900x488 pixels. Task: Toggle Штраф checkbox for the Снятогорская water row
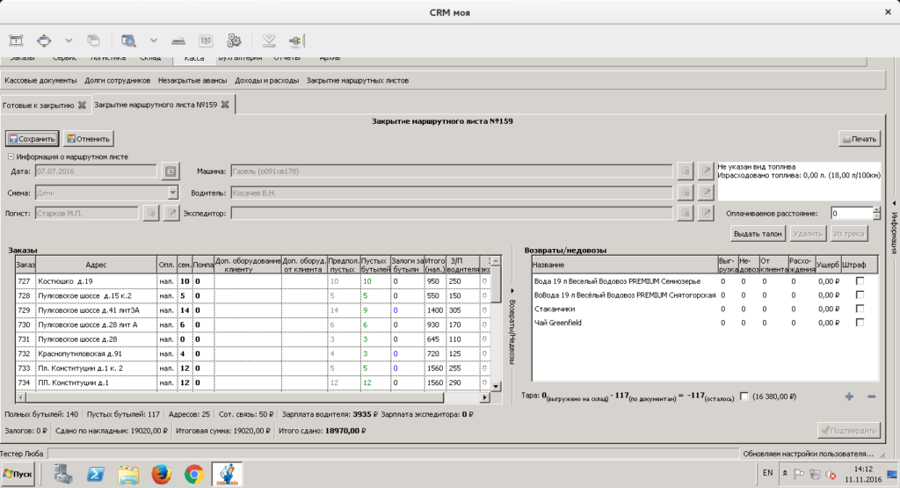pyautogui.click(x=860, y=295)
